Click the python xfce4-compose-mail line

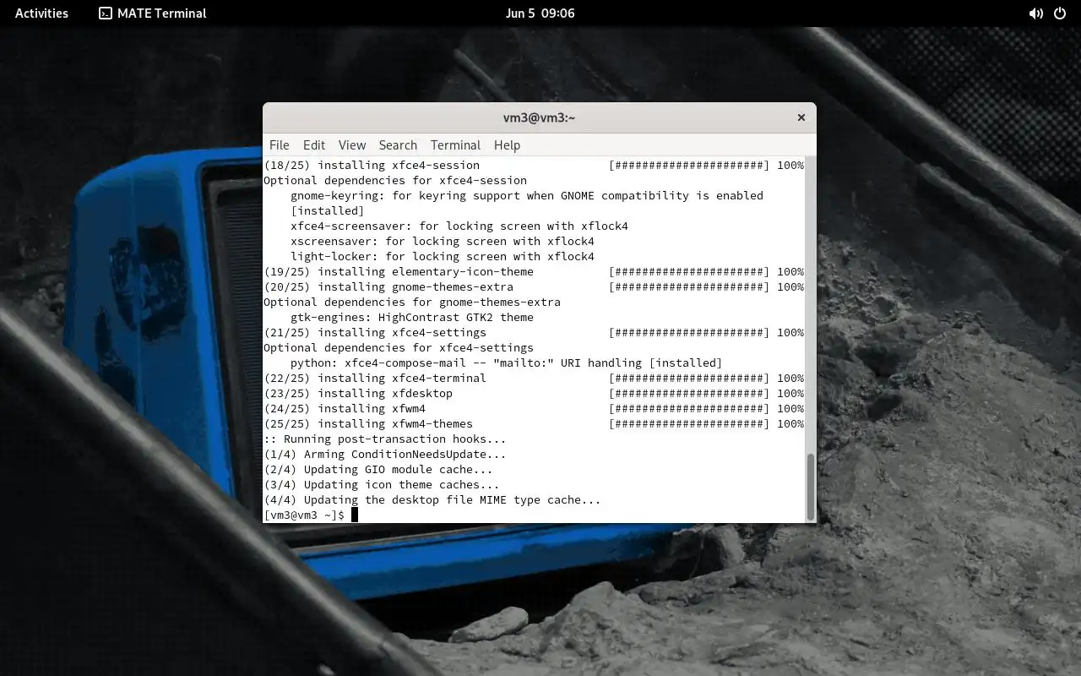pos(507,363)
